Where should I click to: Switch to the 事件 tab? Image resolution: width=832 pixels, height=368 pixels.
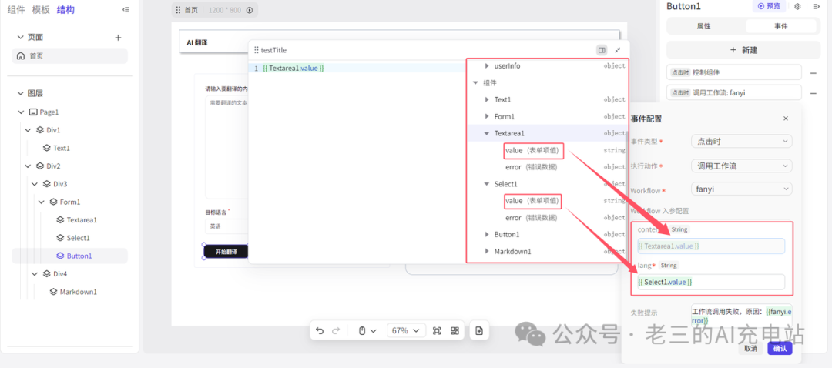coord(781,26)
